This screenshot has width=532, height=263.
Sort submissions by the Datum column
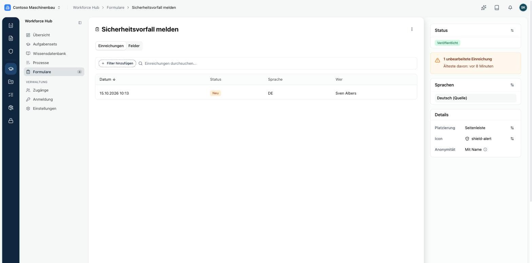click(108, 79)
